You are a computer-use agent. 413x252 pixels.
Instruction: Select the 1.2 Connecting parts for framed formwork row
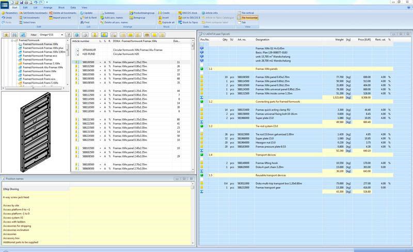(x=296, y=102)
